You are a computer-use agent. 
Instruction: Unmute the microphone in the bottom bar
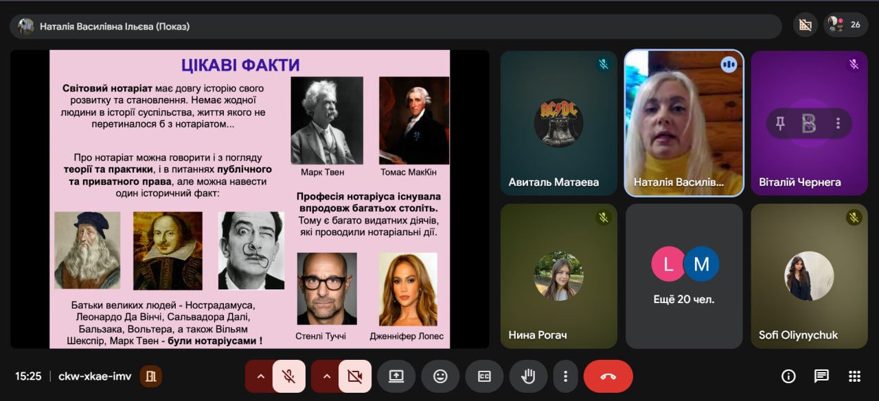pyautogui.click(x=289, y=376)
